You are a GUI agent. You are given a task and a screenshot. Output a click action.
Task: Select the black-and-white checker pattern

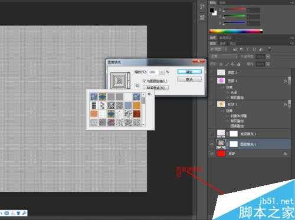pos(103,122)
